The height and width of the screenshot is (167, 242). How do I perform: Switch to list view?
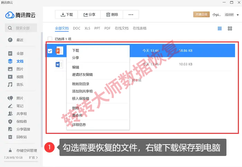click(220, 29)
